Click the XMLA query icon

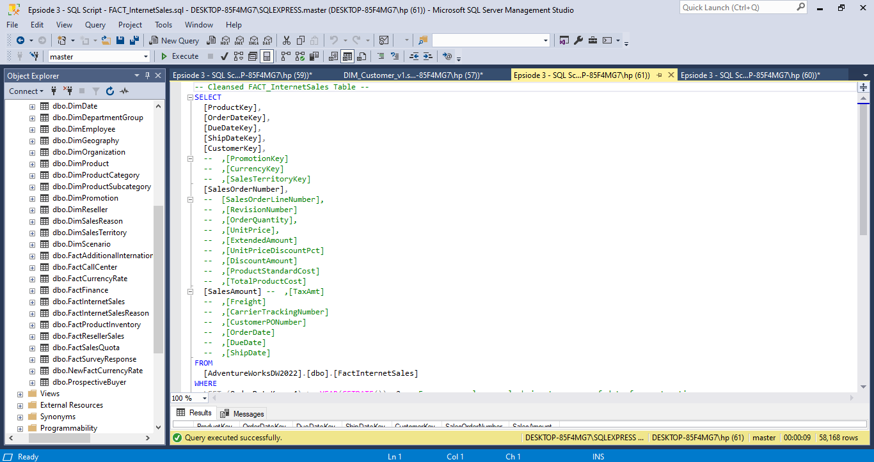(253, 40)
